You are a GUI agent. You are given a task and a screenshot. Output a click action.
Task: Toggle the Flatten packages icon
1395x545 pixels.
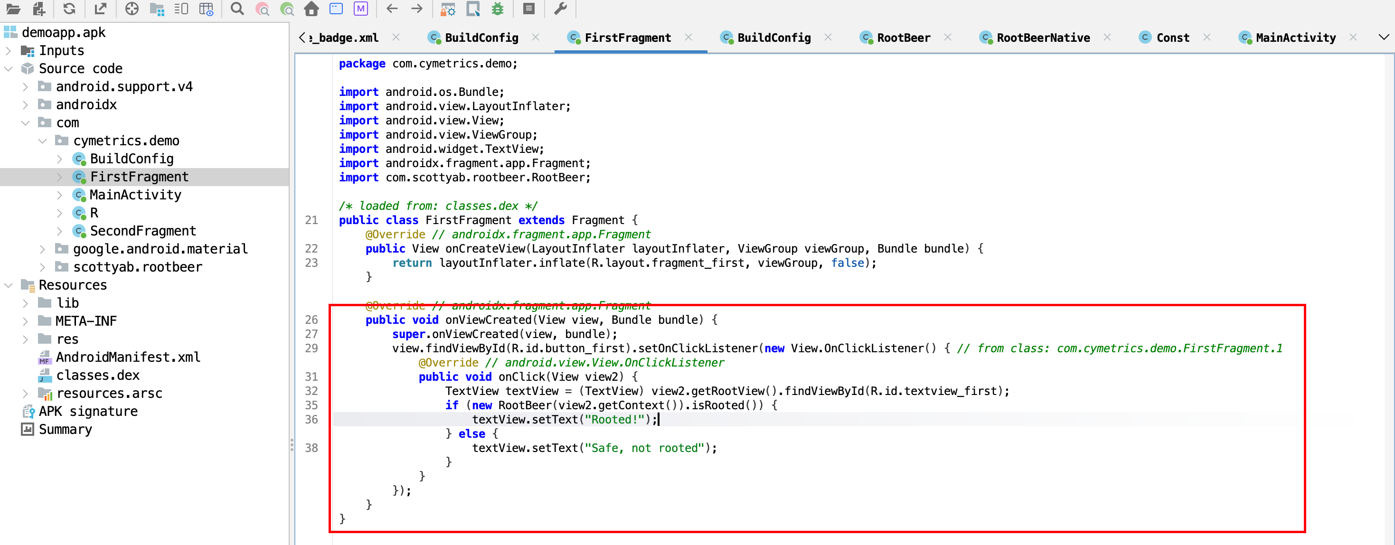click(x=157, y=9)
